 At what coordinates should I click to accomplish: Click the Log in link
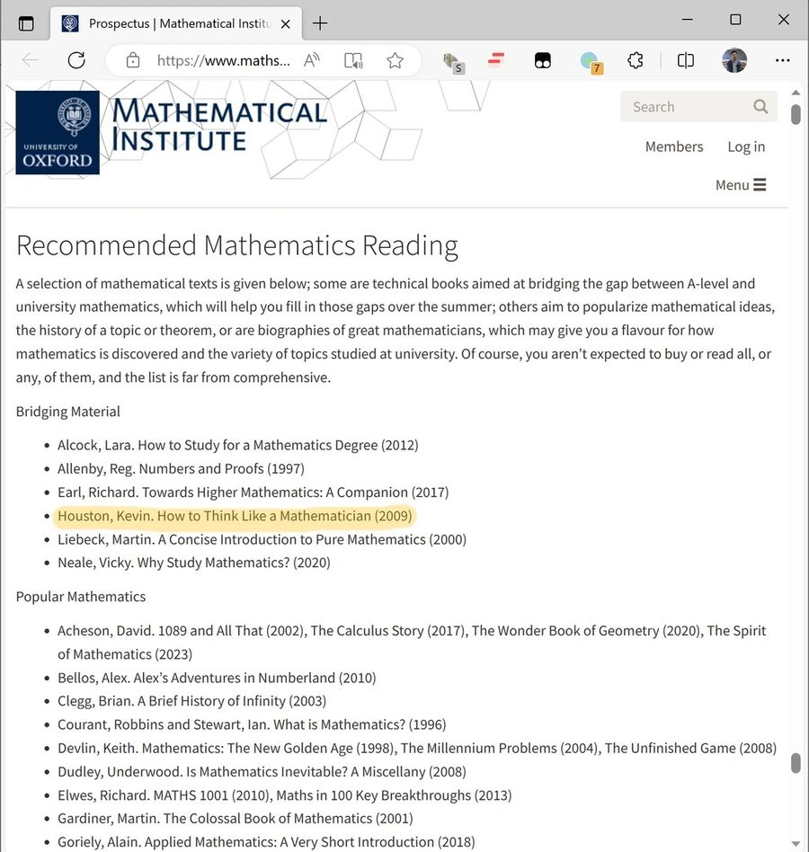(746, 146)
